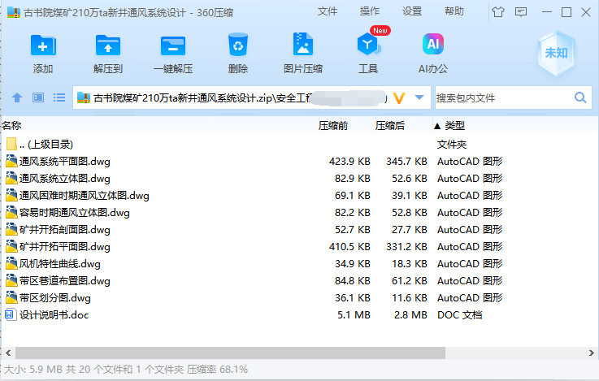Sort by the 类型 column header
599x381 pixels.
point(454,125)
